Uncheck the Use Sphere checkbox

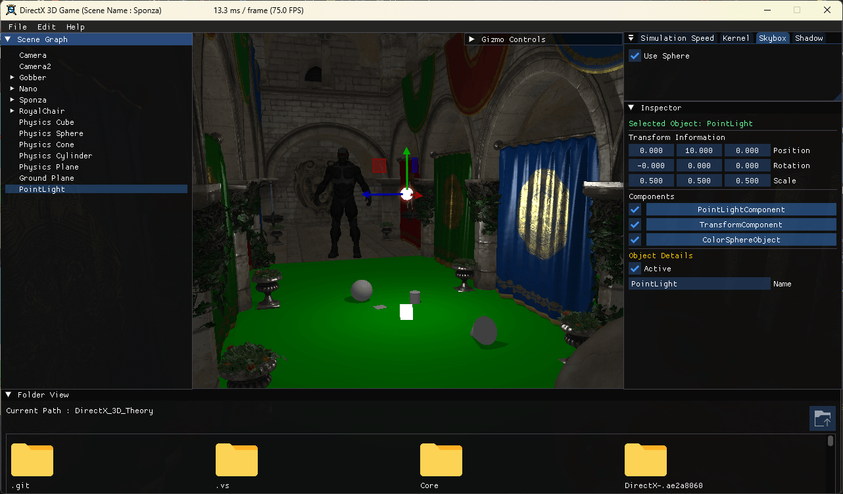(635, 56)
